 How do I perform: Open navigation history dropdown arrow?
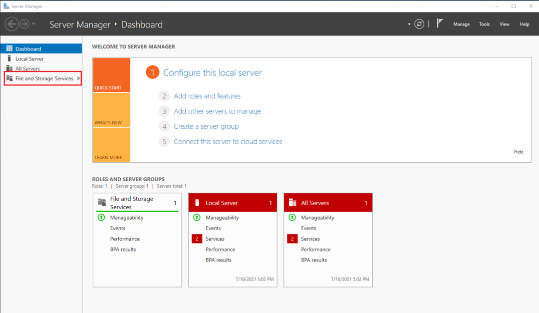pos(34,24)
